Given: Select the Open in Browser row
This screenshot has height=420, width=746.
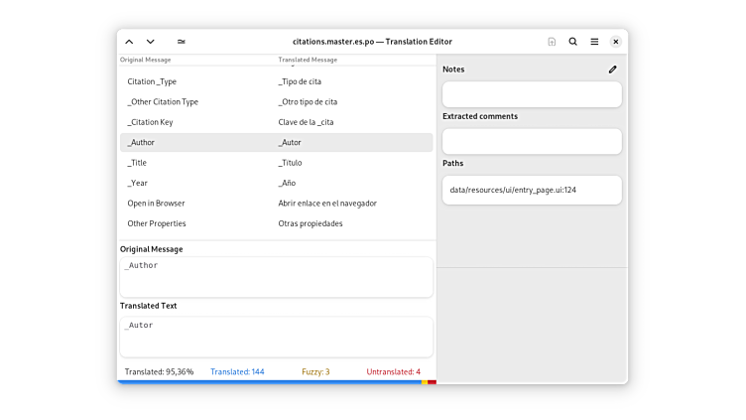Looking at the screenshot, I should point(276,204).
